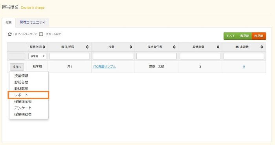Toggle the 操作 dropdown button
The height and width of the screenshot is (145, 275).
pyautogui.click(x=17, y=67)
